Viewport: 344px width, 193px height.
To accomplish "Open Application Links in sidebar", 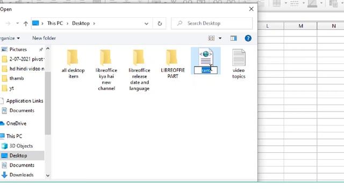I will [x=22, y=101].
